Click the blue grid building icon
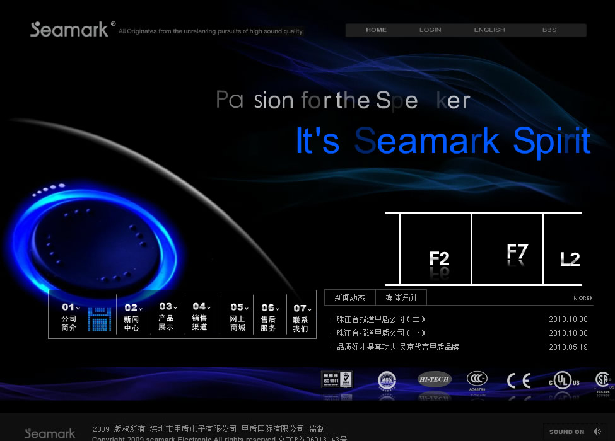The image size is (615, 441). pyautogui.click(x=100, y=319)
